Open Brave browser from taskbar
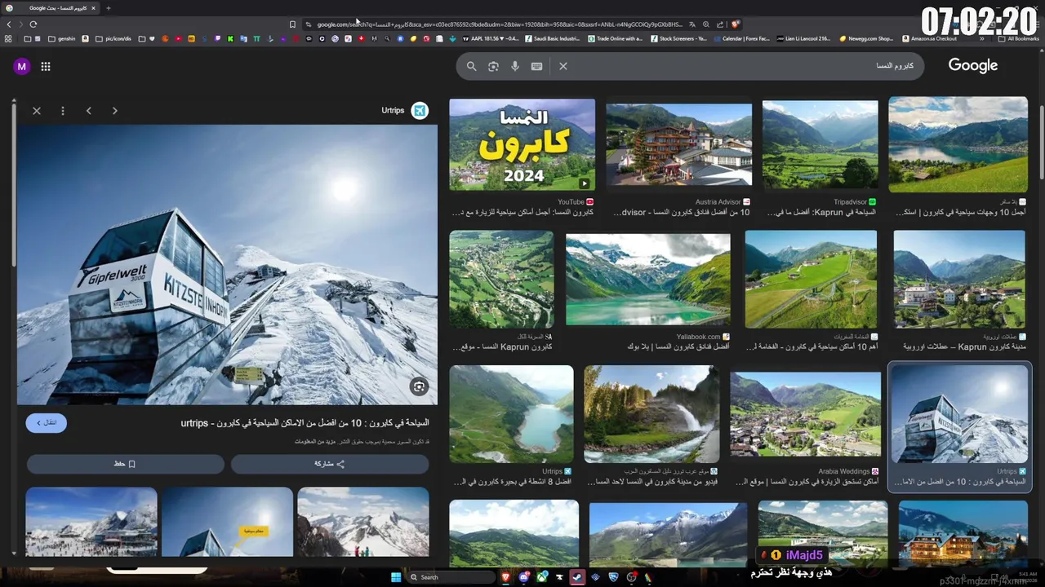The width and height of the screenshot is (1045, 587). pos(506,577)
